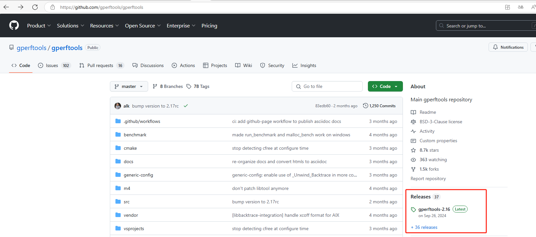The image size is (536, 237).
Task: Click the release tag icon
Action: pyautogui.click(x=413, y=210)
